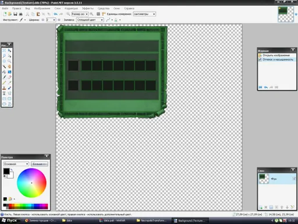Open the Коррекция menu
This screenshot has width=298, height=224.
71,8
